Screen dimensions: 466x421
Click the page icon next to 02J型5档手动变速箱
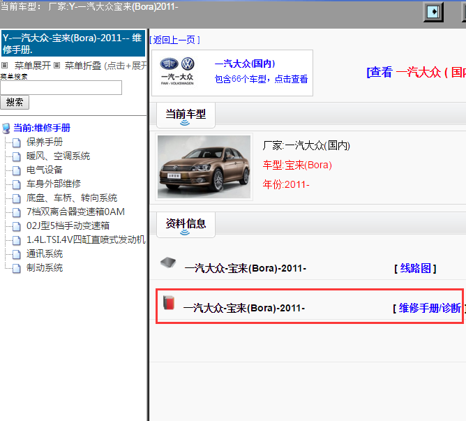(17, 226)
